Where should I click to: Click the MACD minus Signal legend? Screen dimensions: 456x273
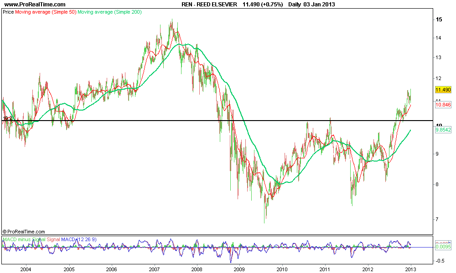[x=24, y=239]
